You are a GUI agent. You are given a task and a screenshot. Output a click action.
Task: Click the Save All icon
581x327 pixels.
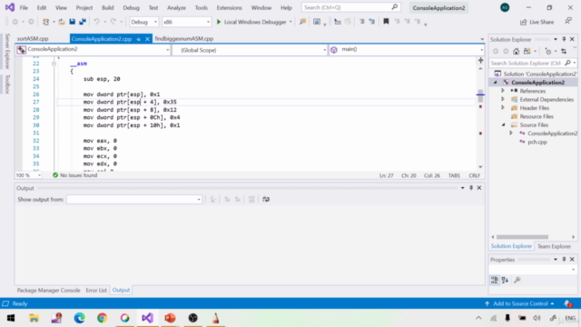point(83,22)
